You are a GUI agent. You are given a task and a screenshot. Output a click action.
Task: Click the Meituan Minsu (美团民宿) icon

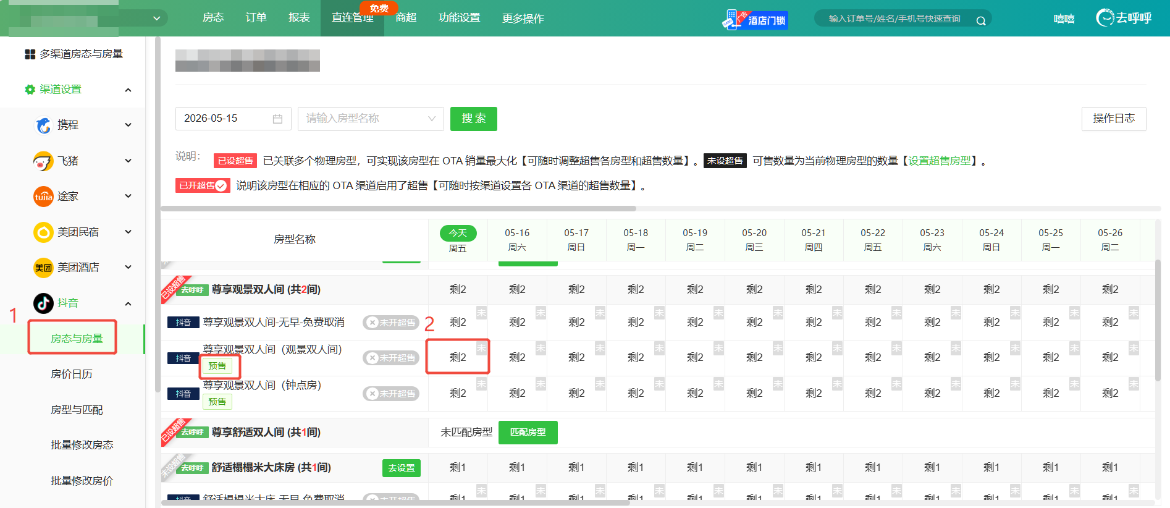pyautogui.click(x=43, y=232)
